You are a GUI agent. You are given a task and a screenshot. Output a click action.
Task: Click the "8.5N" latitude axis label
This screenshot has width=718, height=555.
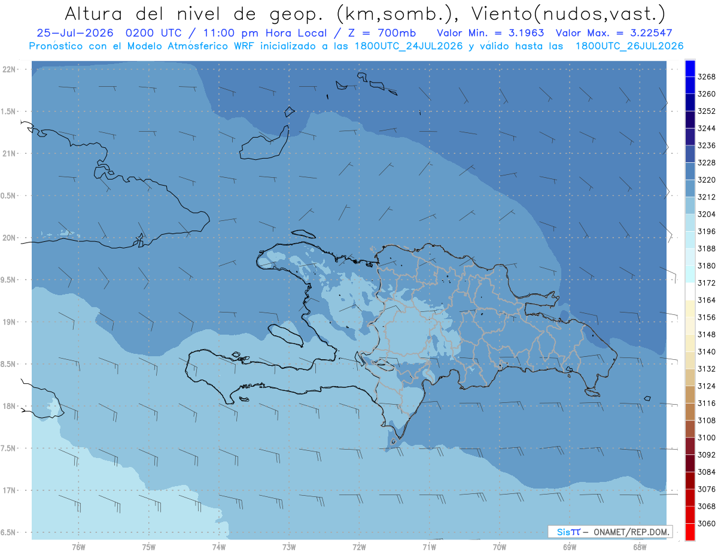9,364
